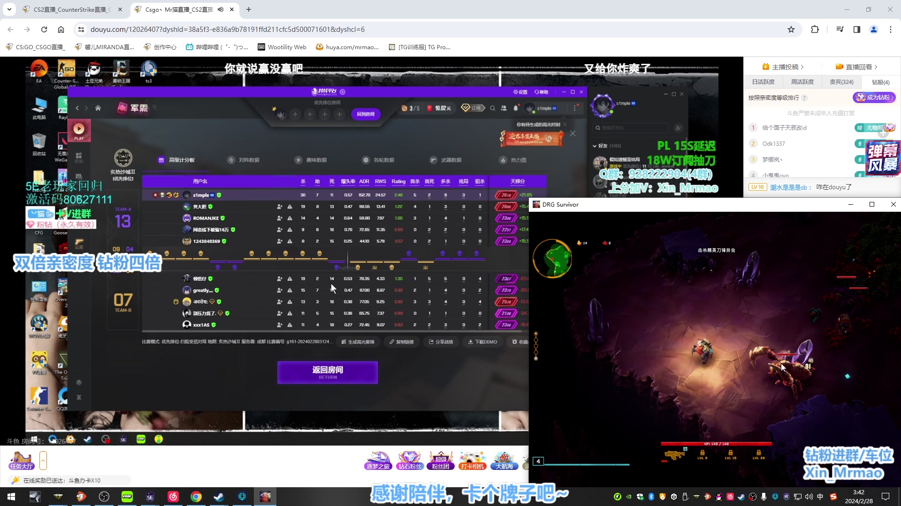Image resolution: width=901 pixels, height=506 pixels.
Task: Open 直播回看 section
Action: 856,67
